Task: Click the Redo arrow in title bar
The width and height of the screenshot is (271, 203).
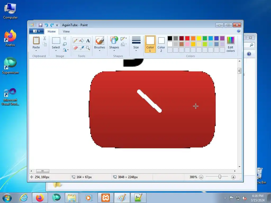Action: (52, 25)
